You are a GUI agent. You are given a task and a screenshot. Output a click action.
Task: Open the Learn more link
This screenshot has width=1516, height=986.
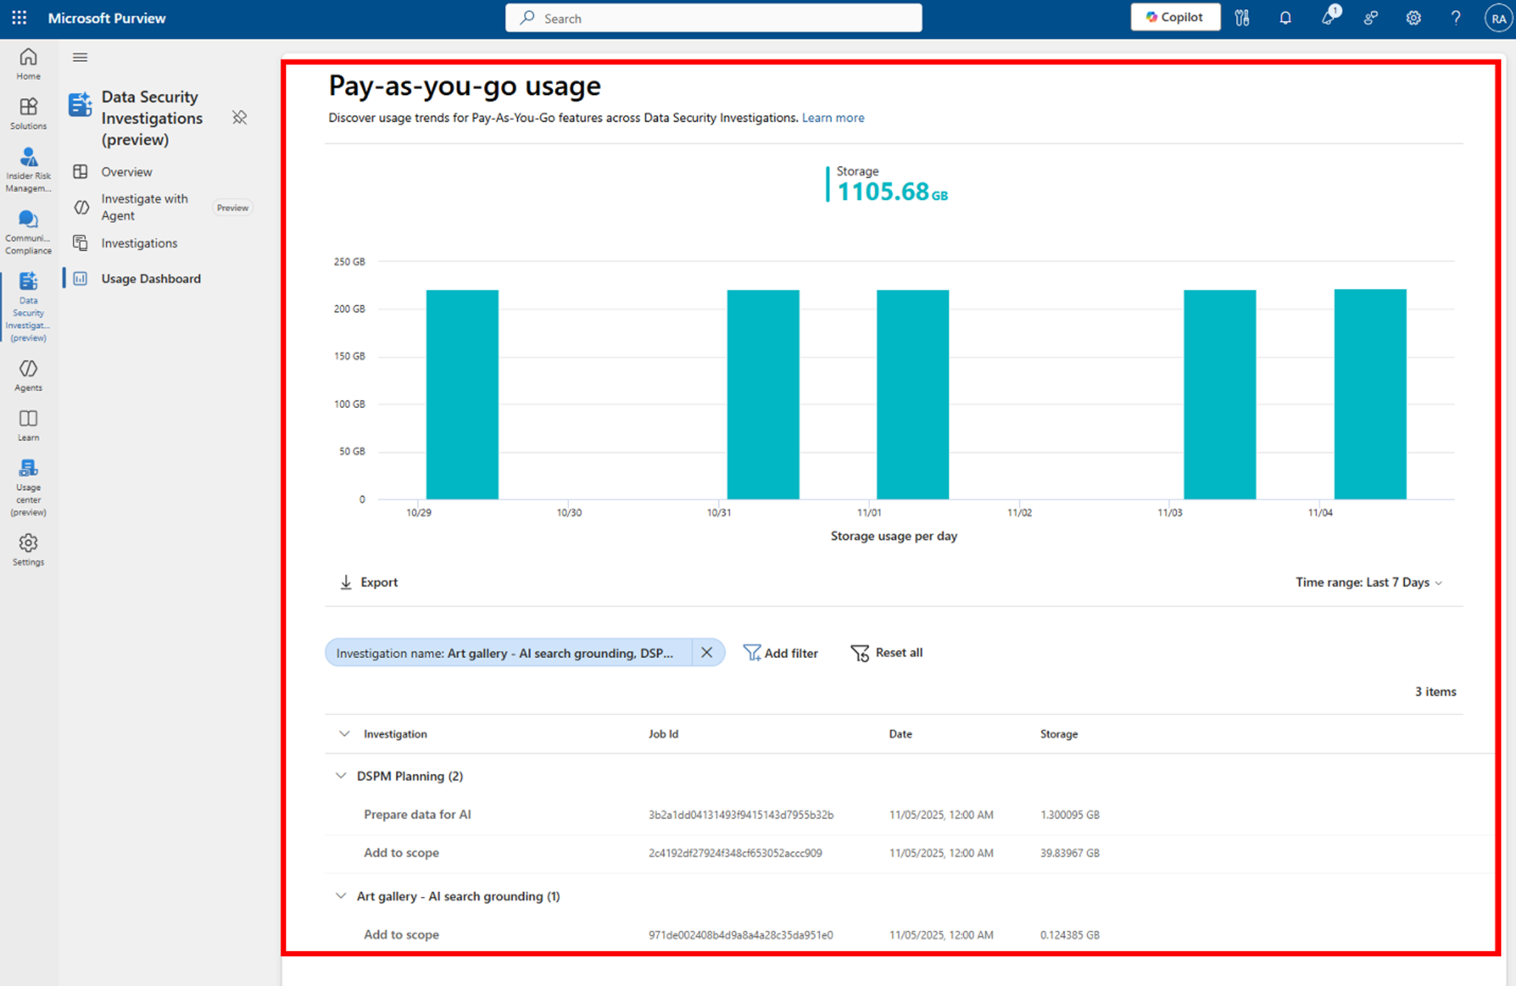[x=832, y=118]
